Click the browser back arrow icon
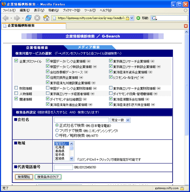The height and width of the screenshot is (192, 190). click(6, 18)
